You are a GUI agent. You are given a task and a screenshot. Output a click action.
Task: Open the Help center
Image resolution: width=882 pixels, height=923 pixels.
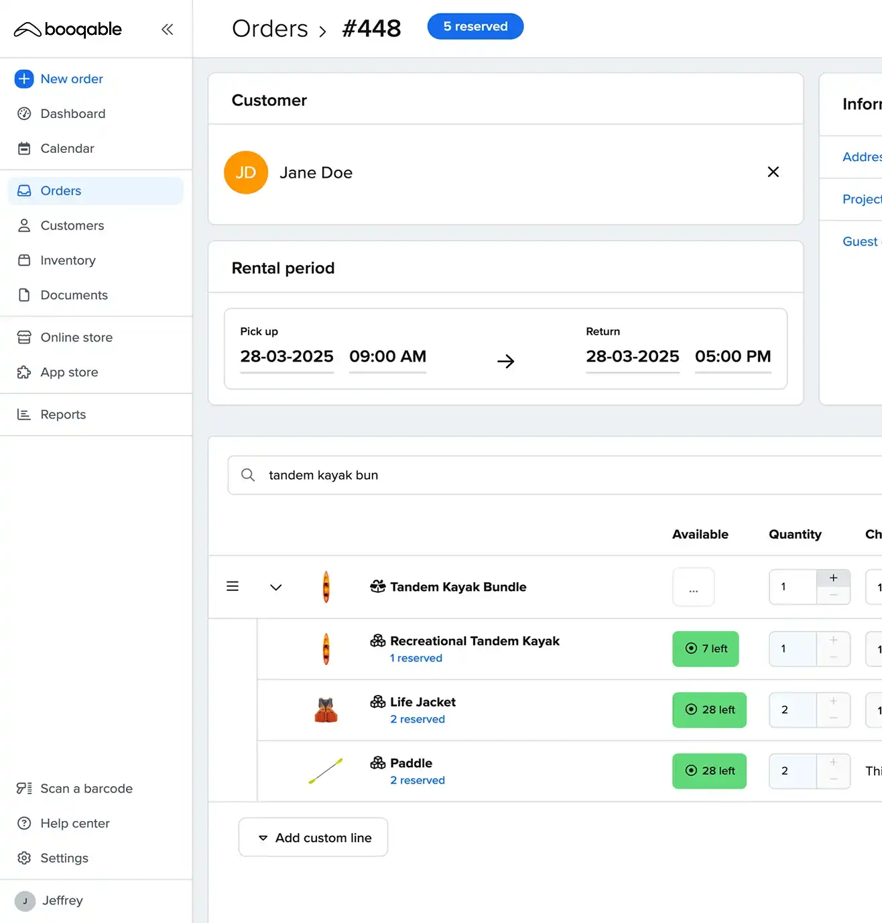point(74,823)
